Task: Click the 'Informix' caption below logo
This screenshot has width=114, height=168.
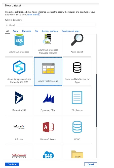Action: coord(19,139)
